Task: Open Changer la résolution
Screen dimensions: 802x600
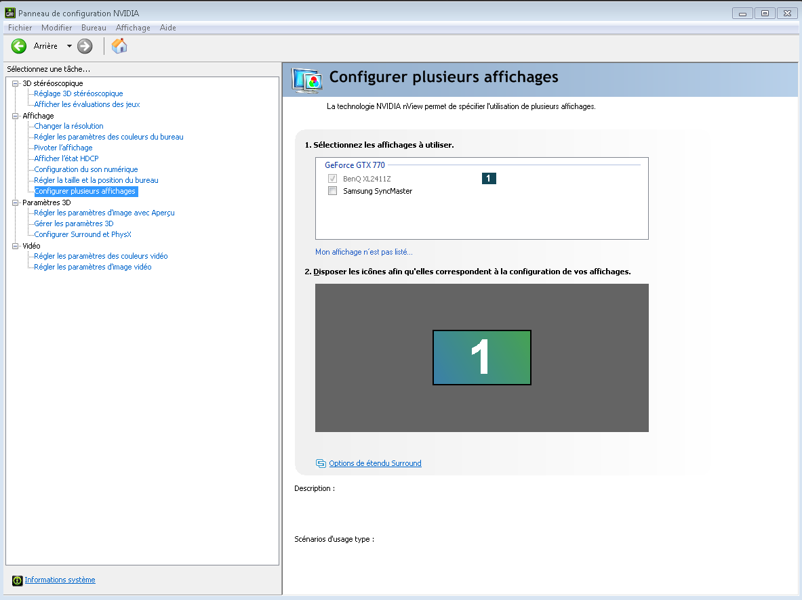Action: [68, 126]
